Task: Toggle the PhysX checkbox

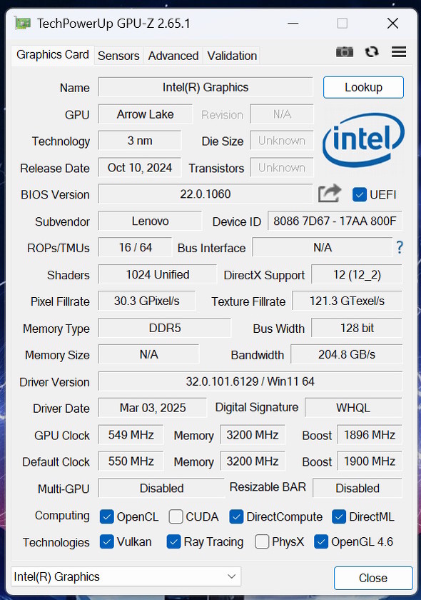Action: click(261, 542)
